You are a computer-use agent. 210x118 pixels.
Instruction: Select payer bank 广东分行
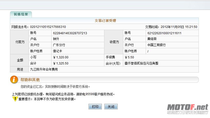pos(59,45)
